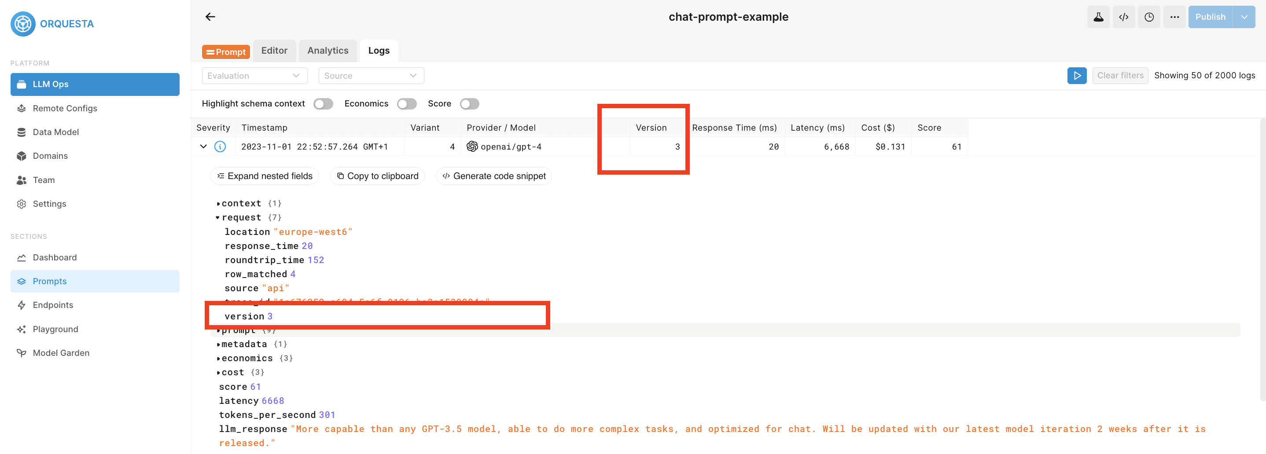1266x454 pixels.
Task: Toggle Highlight schema context switch
Action: (x=324, y=104)
